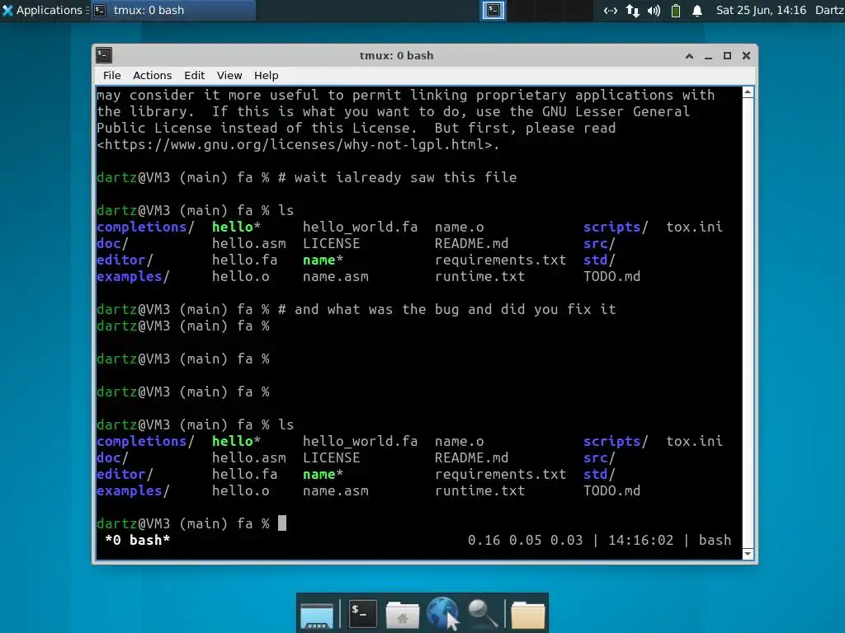The height and width of the screenshot is (633, 845).
Task: Open the Help menu
Action: (267, 75)
